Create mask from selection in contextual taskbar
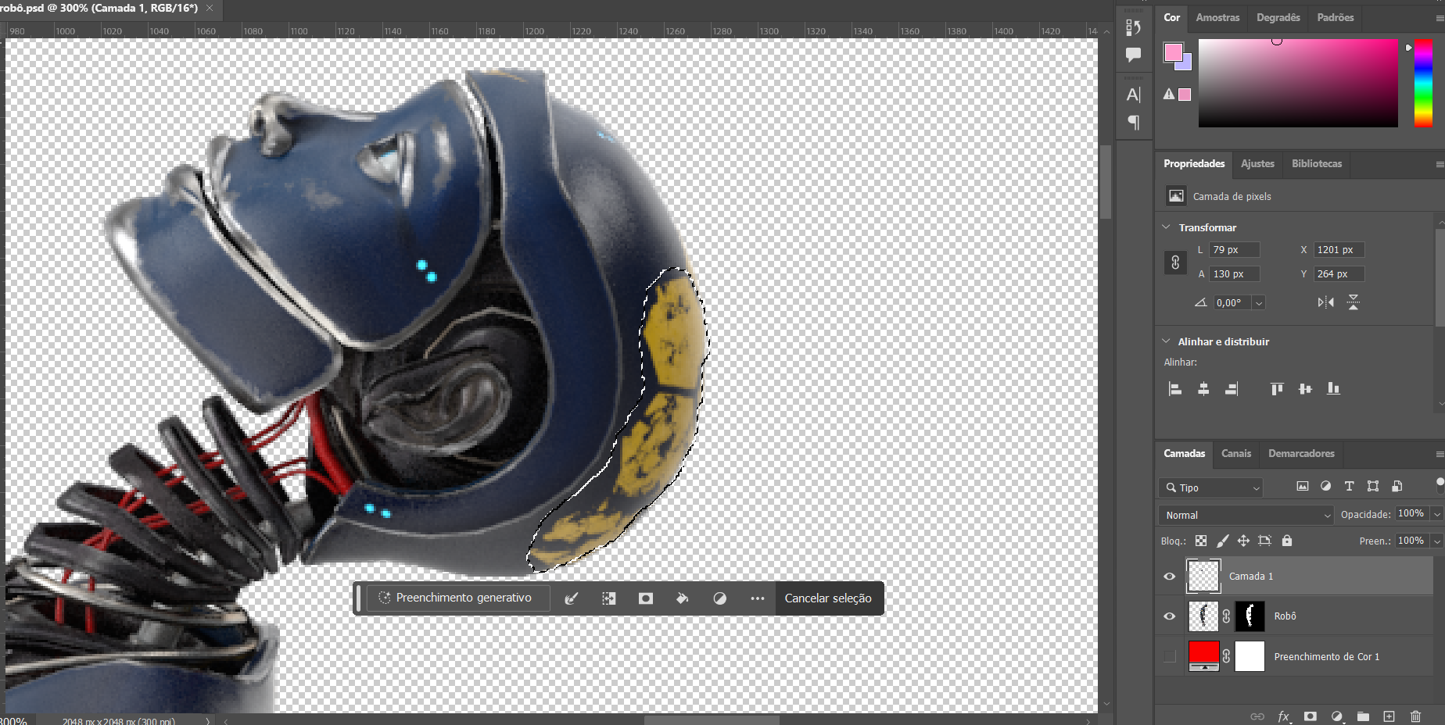The height and width of the screenshot is (725, 1445). pyautogui.click(x=645, y=598)
